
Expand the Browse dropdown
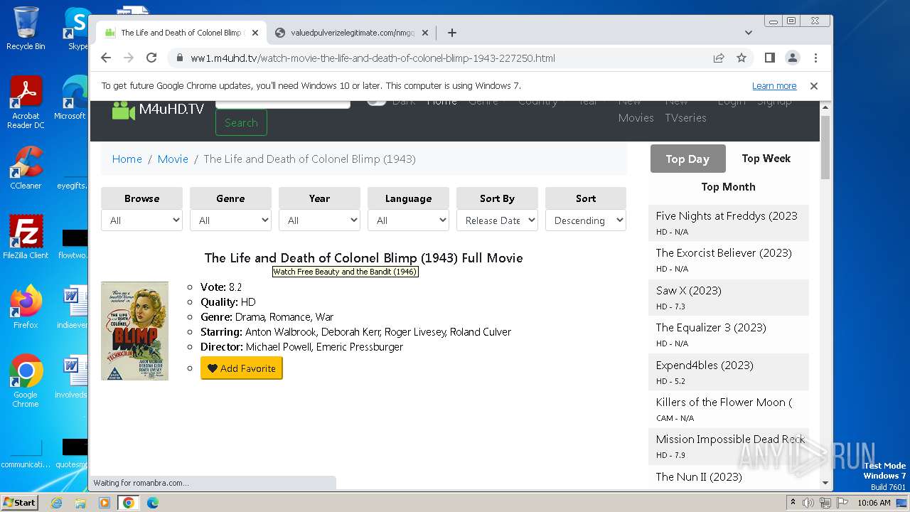pos(142,220)
